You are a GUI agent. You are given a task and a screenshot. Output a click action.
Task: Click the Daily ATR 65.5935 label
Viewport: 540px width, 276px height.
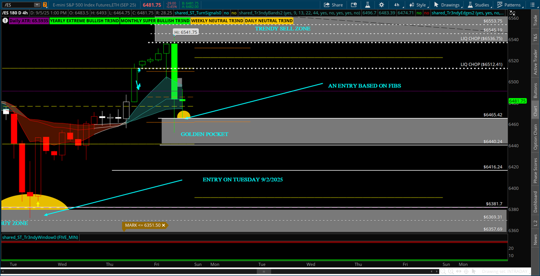tap(28, 21)
